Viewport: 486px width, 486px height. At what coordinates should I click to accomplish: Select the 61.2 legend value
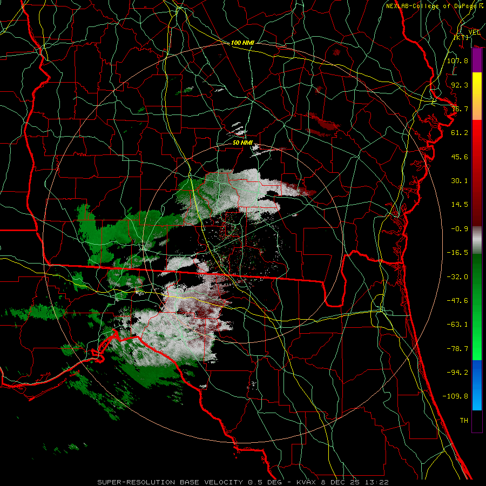point(460,133)
